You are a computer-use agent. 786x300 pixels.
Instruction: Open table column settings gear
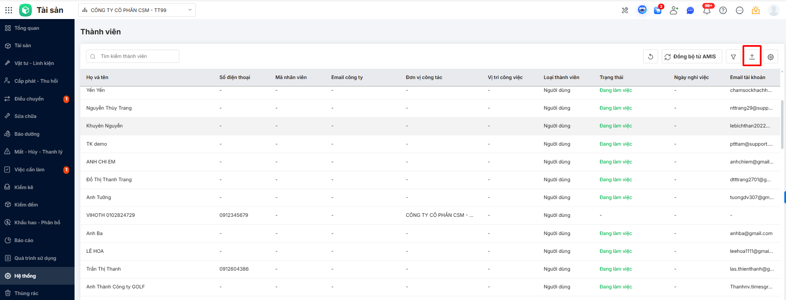[770, 57]
